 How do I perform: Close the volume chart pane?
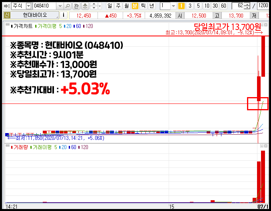[x=266, y=146]
